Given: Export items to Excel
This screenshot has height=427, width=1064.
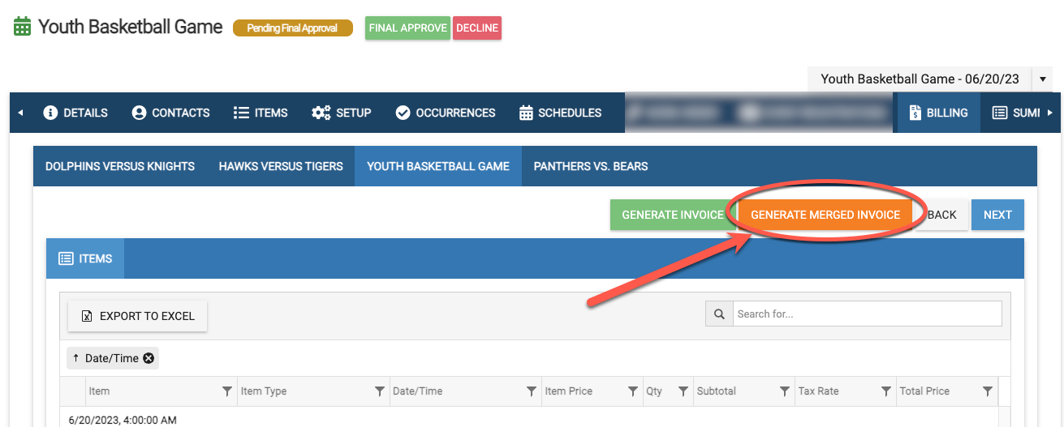Looking at the screenshot, I should (137, 316).
